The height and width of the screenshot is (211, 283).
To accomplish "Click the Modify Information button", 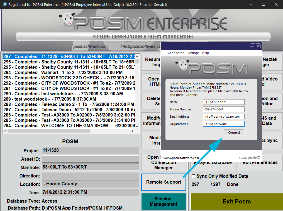I will [151, 121].
